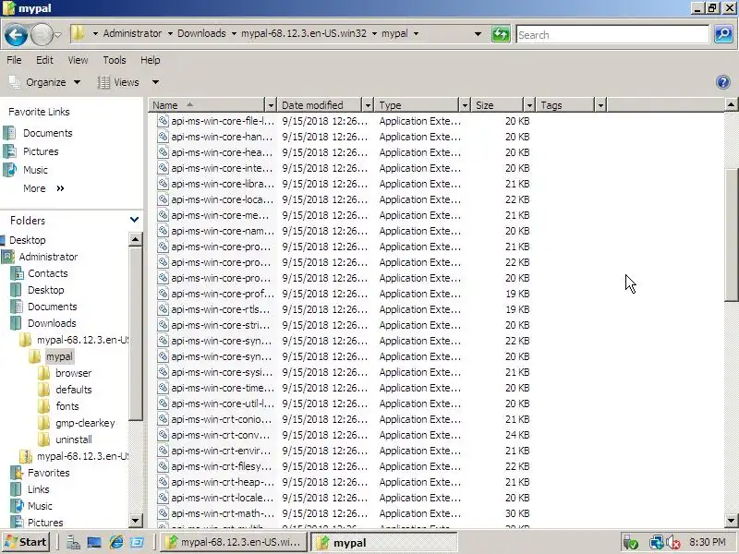This screenshot has height=554, width=739.
Task: Collapse the Folders pane chevron
Action: (x=134, y=220)
